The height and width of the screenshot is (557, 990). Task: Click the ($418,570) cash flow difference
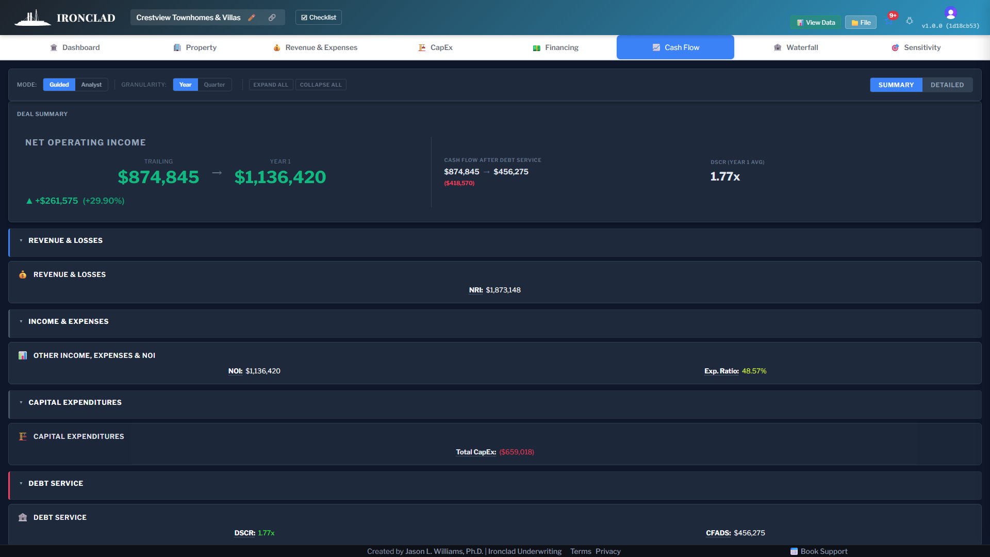[x=459, y=183]
